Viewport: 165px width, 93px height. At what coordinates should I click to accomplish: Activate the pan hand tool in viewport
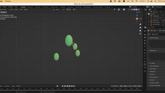coord(140,27)
